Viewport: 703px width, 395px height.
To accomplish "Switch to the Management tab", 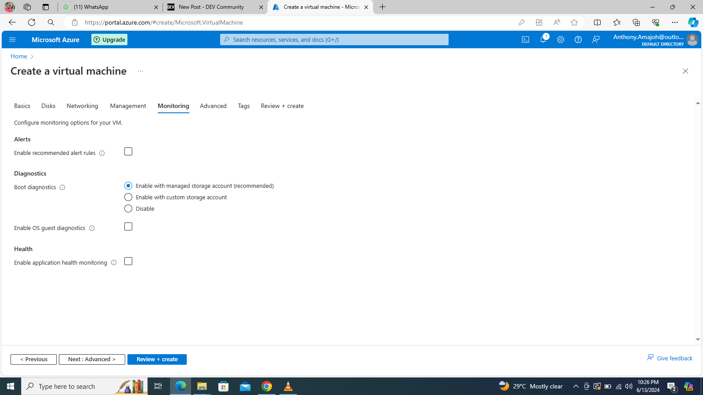I will (x=128, y=106).
